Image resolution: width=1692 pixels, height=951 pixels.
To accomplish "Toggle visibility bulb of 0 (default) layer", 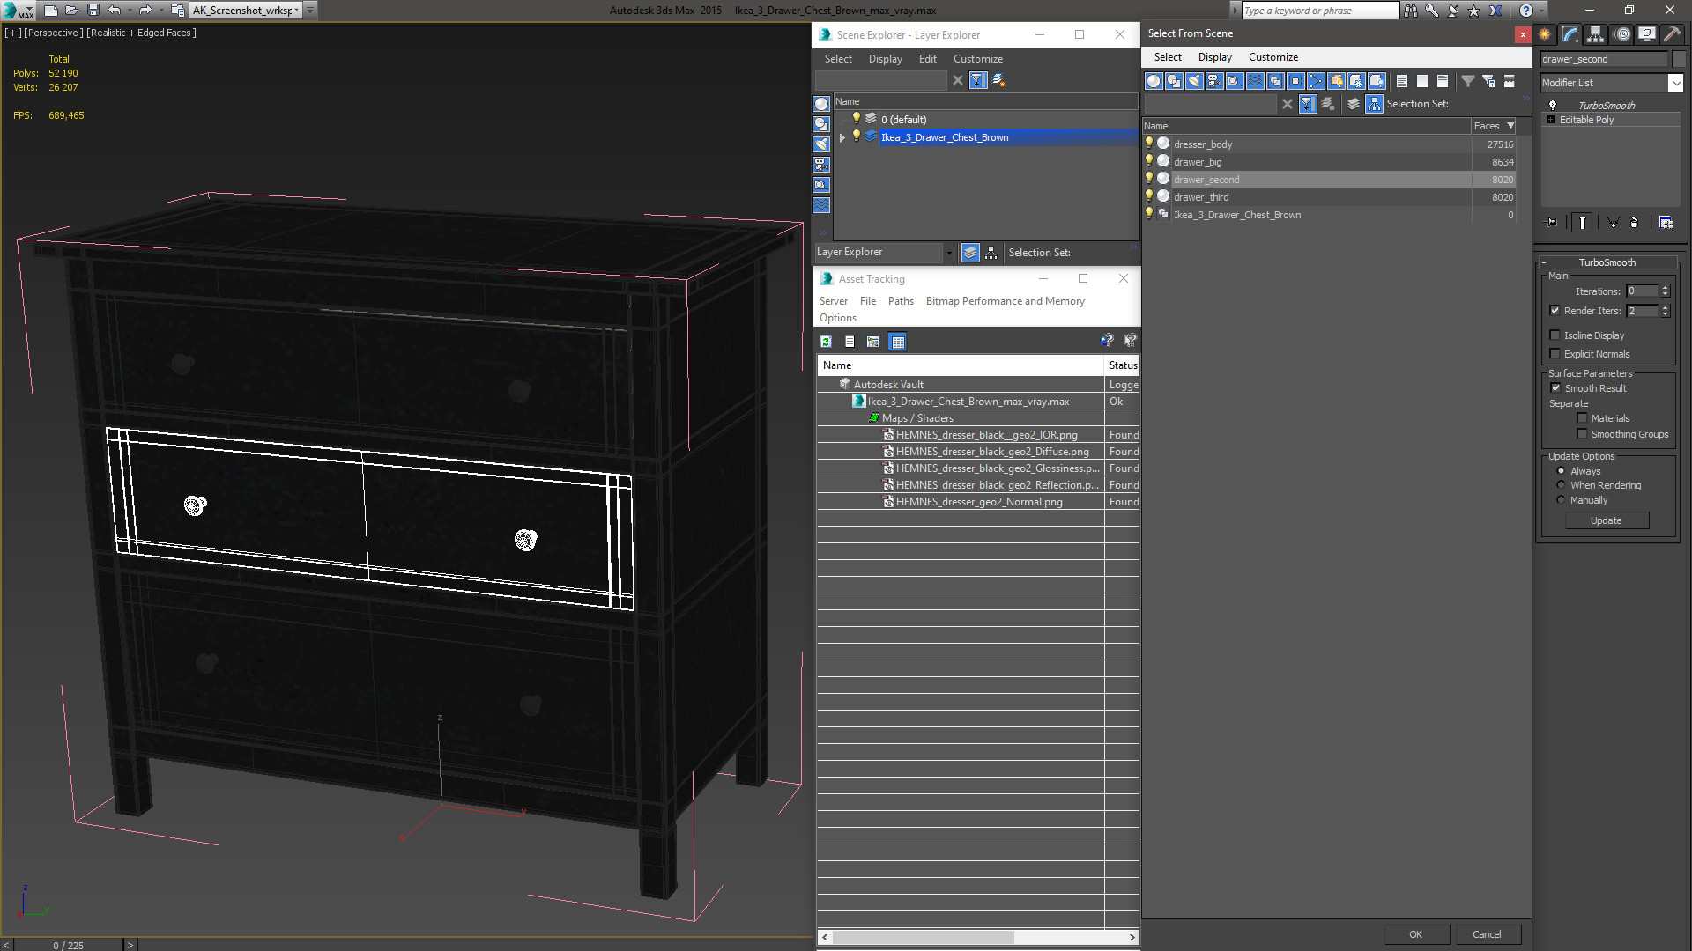I will pos(855,119).
